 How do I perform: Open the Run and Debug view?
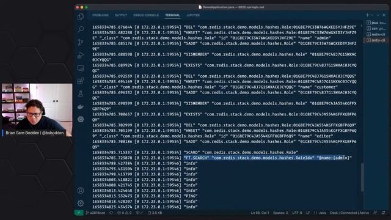[81, 55]
